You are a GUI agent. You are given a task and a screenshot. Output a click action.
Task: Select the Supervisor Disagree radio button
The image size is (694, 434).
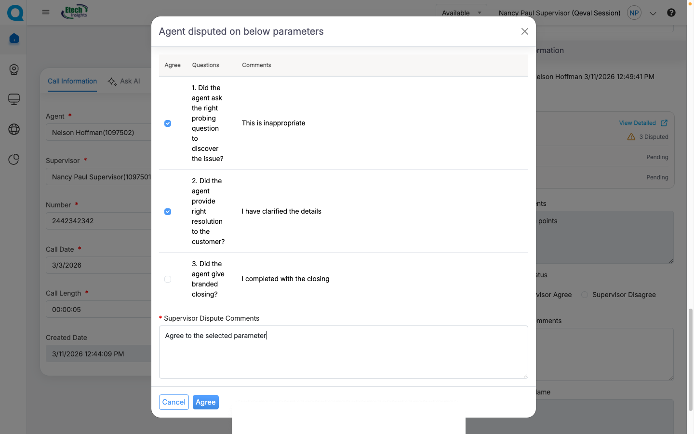tap(585, 295)
